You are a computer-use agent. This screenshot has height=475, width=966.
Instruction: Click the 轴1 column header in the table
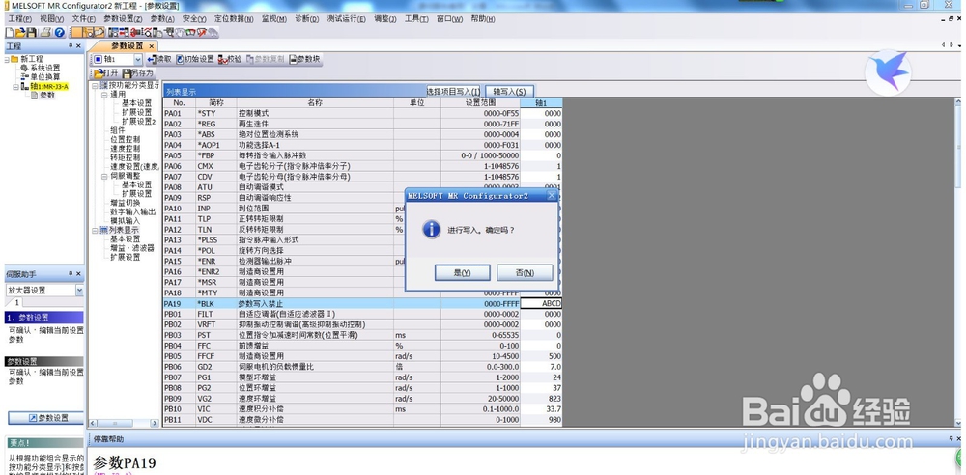click(541, 103)
